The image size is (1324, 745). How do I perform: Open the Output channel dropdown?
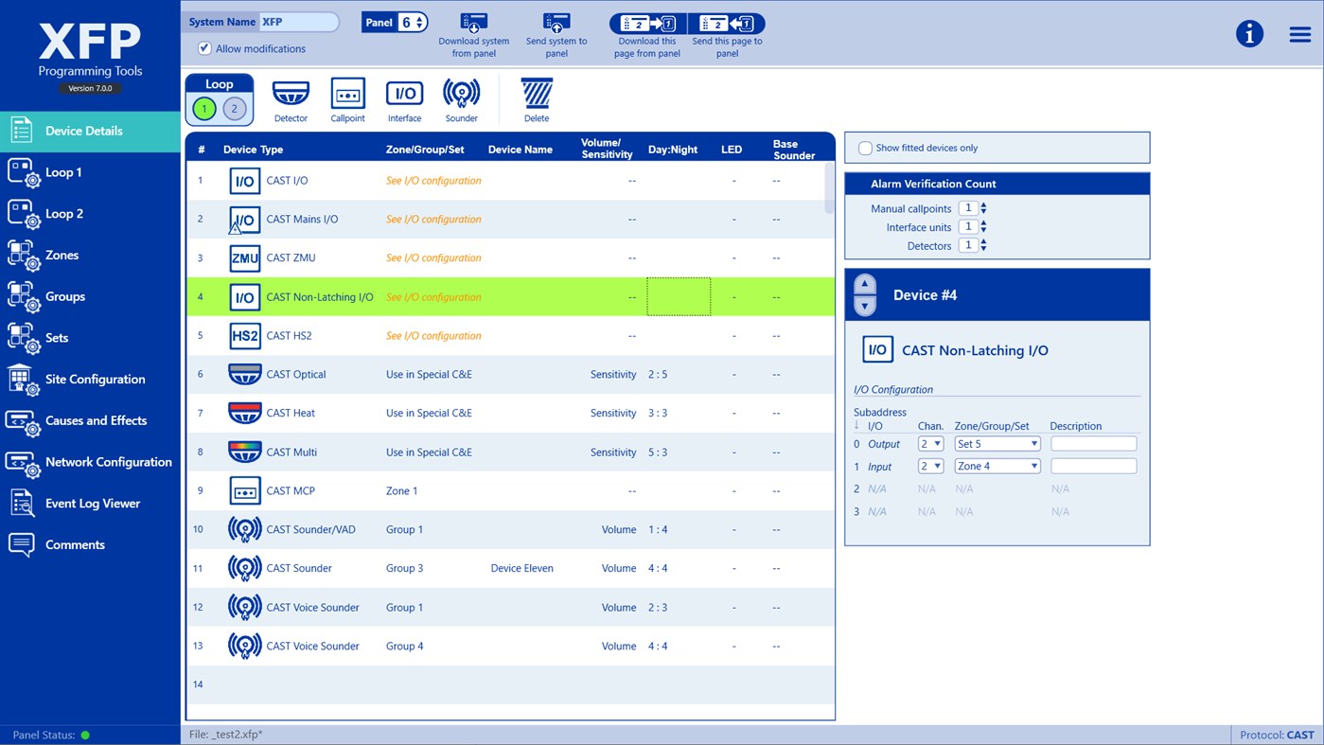point(930,443)
